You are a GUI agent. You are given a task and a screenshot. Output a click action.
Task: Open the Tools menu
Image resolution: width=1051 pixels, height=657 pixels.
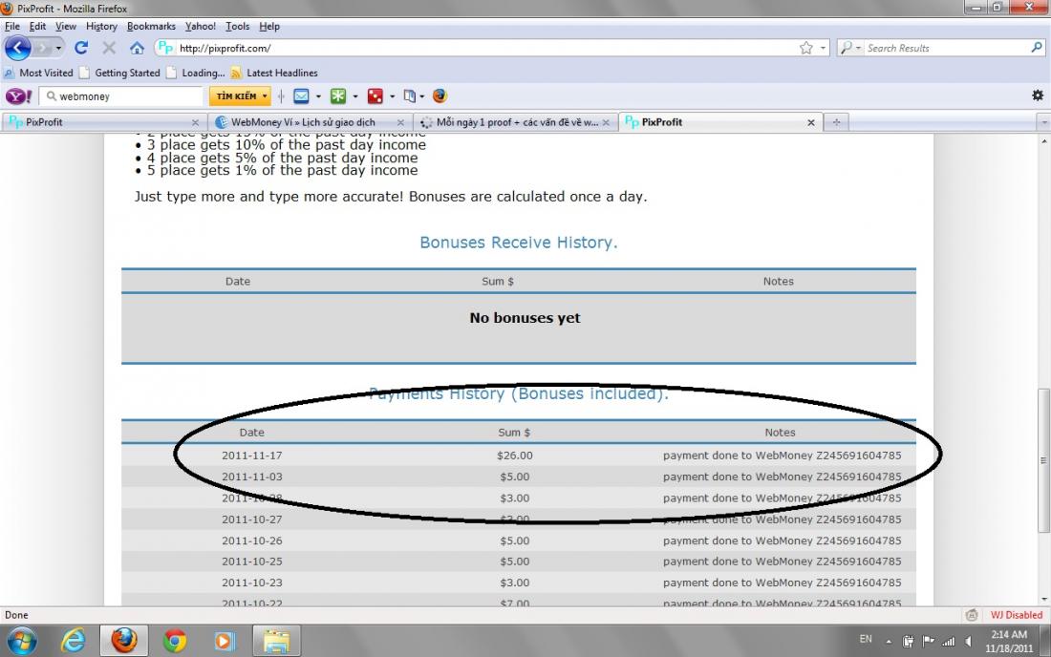pyautogui.click(x=237, y=26)
